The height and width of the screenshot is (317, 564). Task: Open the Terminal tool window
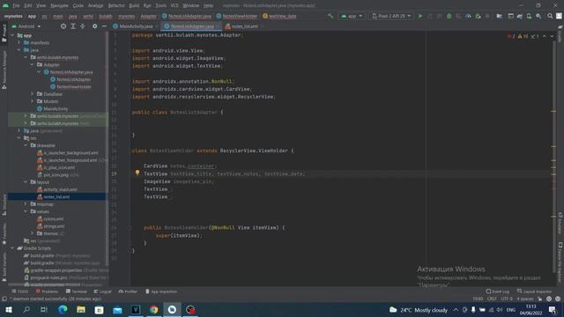click(x=77, y=291)
